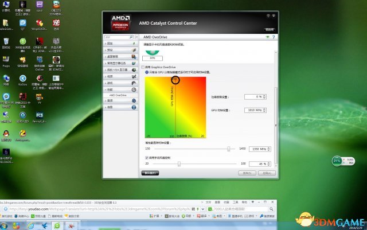Switch to AMD Catalyst taskbar button
This screenshot has height=230, width=367.
(x=71, y=226)
